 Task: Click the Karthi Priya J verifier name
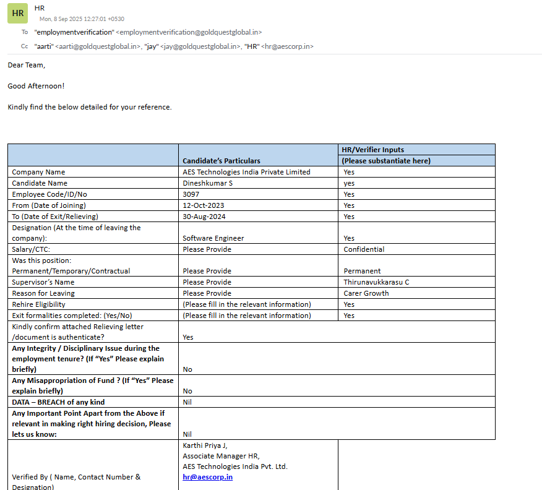point(205,445)
